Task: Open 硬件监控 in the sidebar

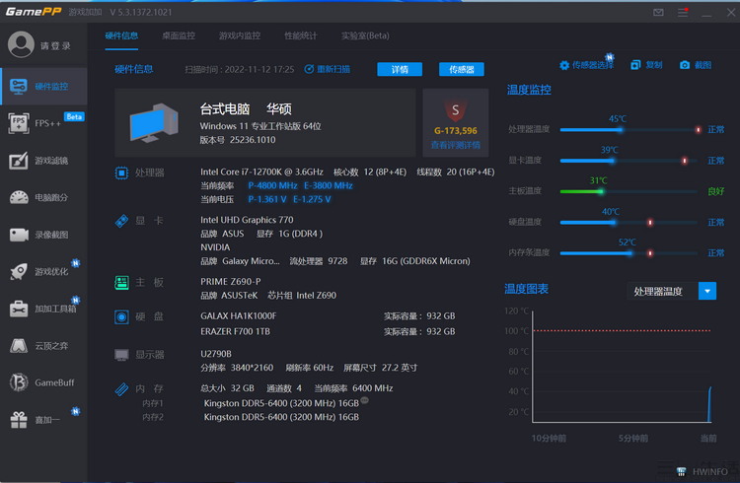Action: (x=43, y=87)
